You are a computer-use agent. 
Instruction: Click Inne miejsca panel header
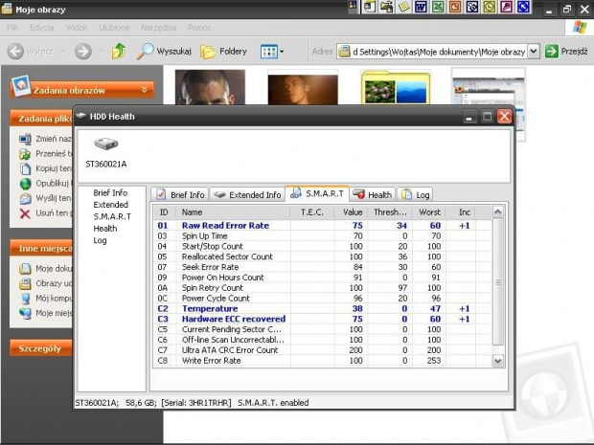41,249
